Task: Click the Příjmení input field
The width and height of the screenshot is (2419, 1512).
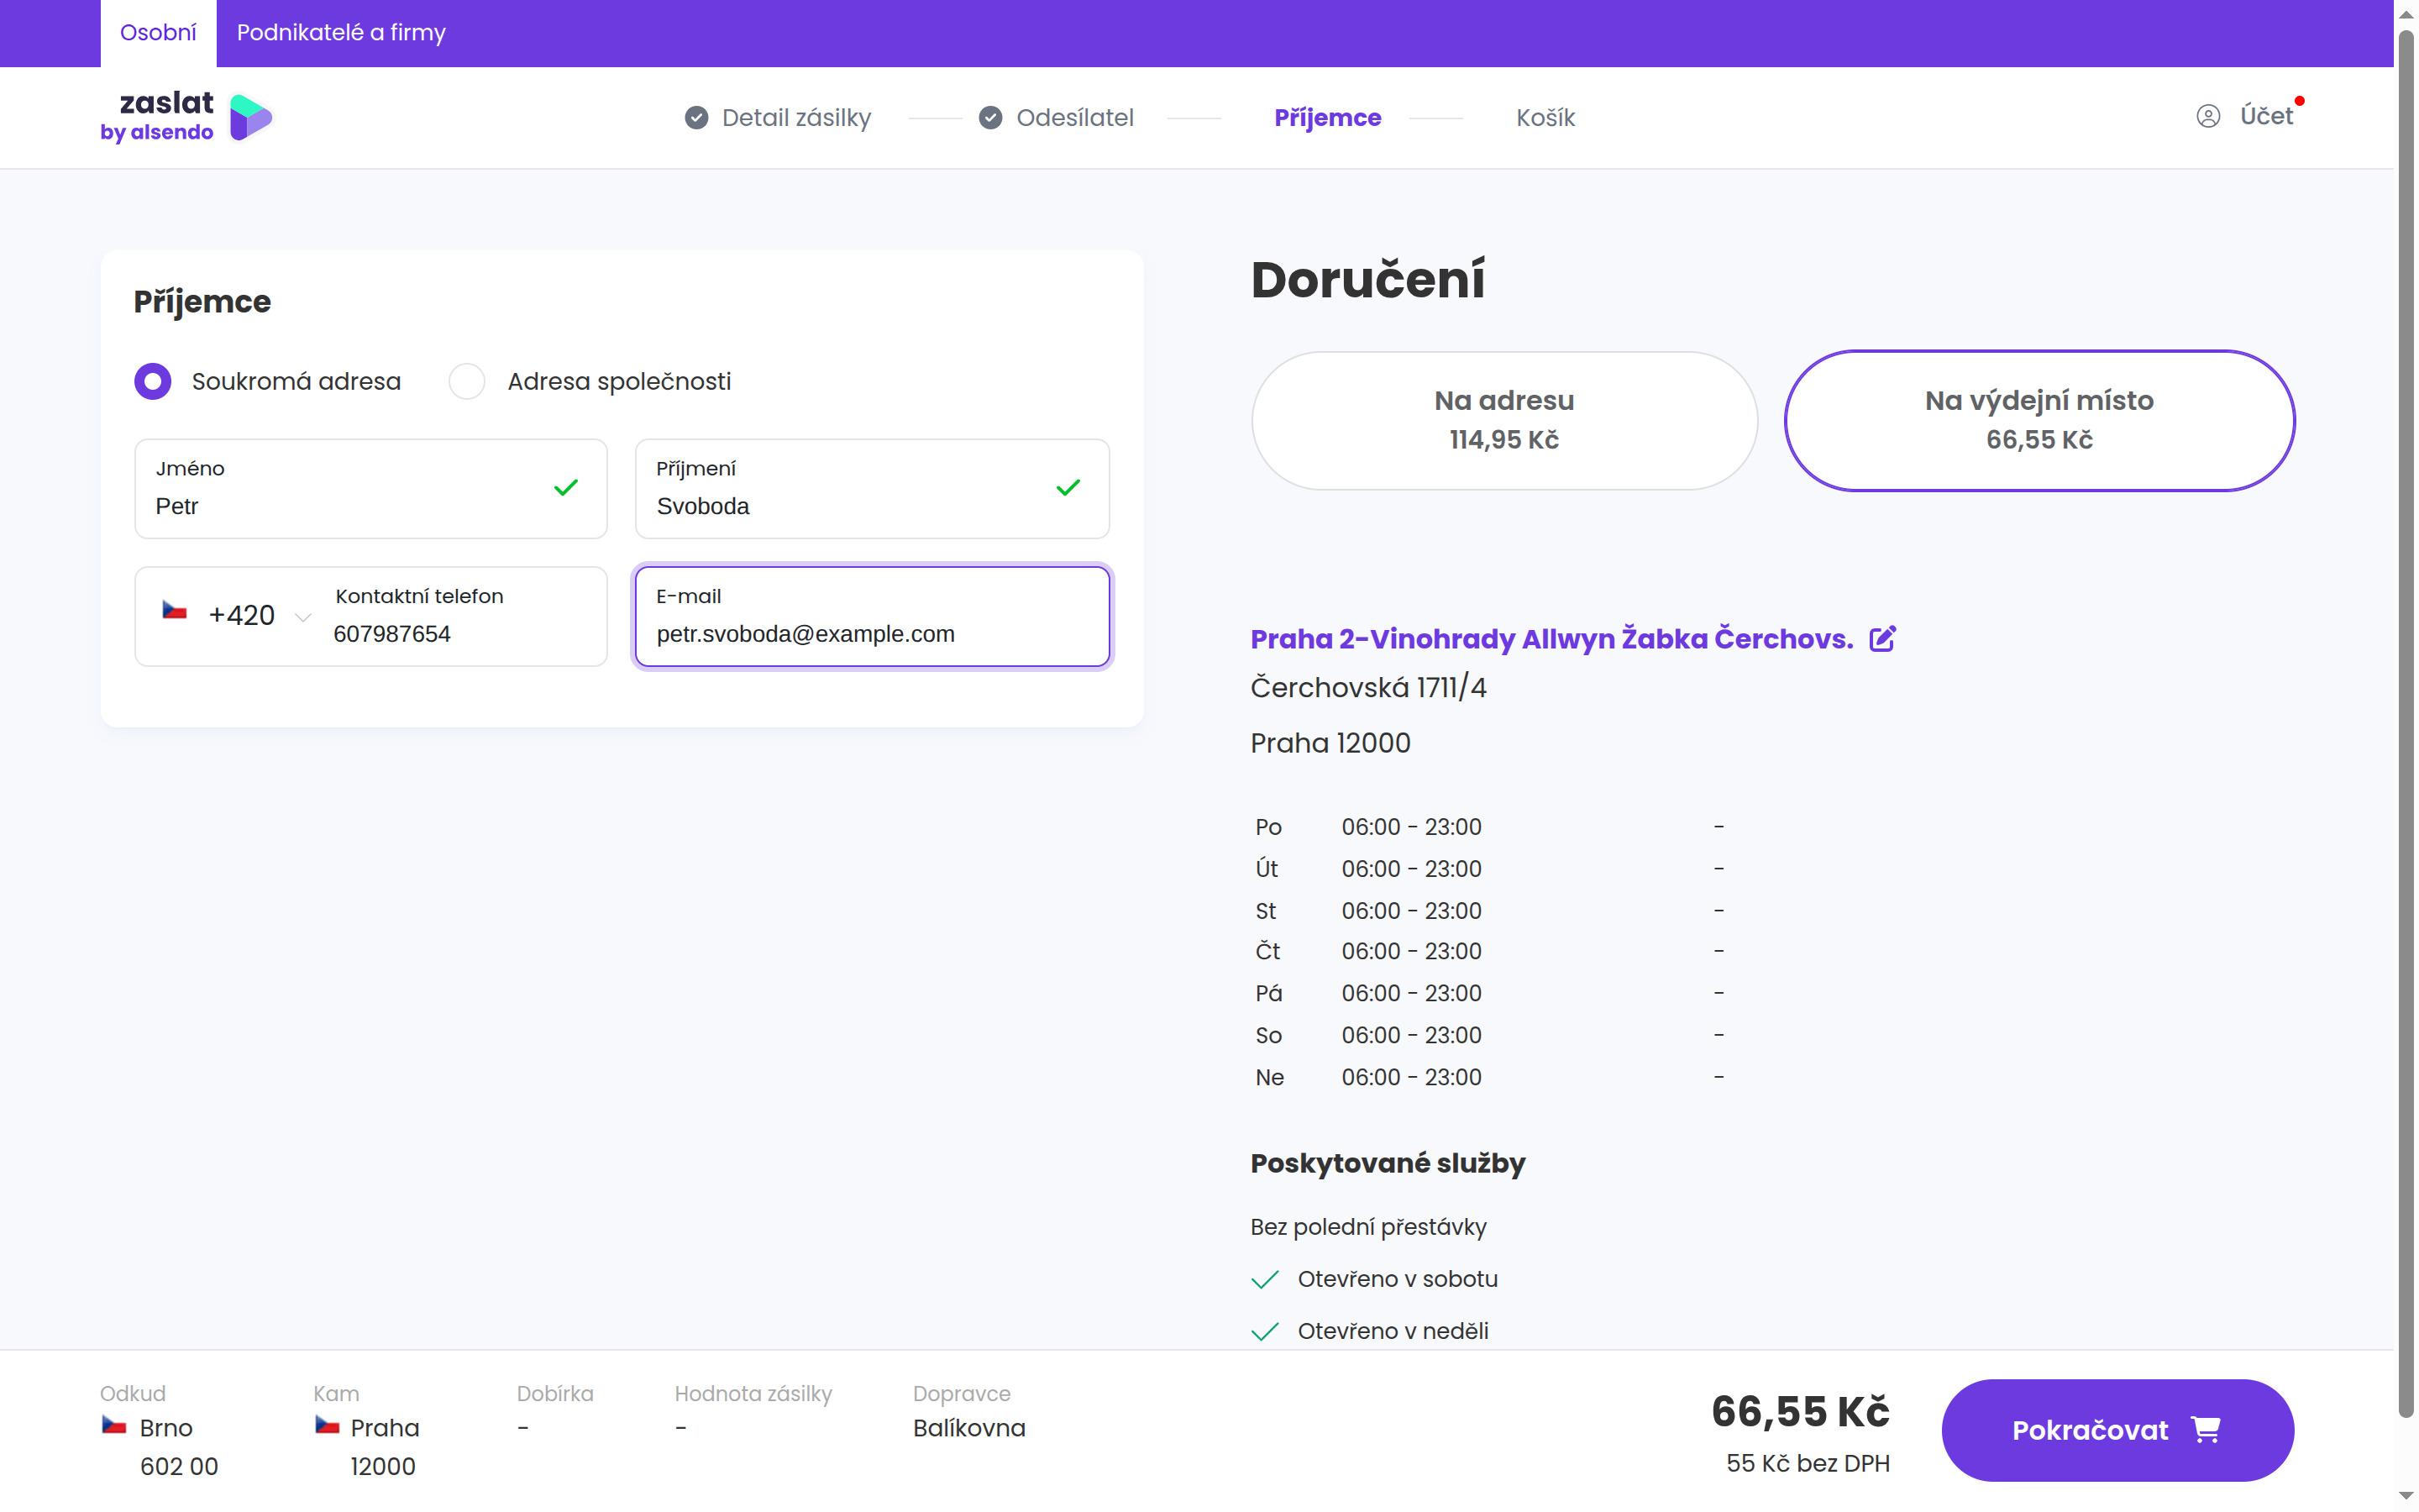Action: click(872, 489)
